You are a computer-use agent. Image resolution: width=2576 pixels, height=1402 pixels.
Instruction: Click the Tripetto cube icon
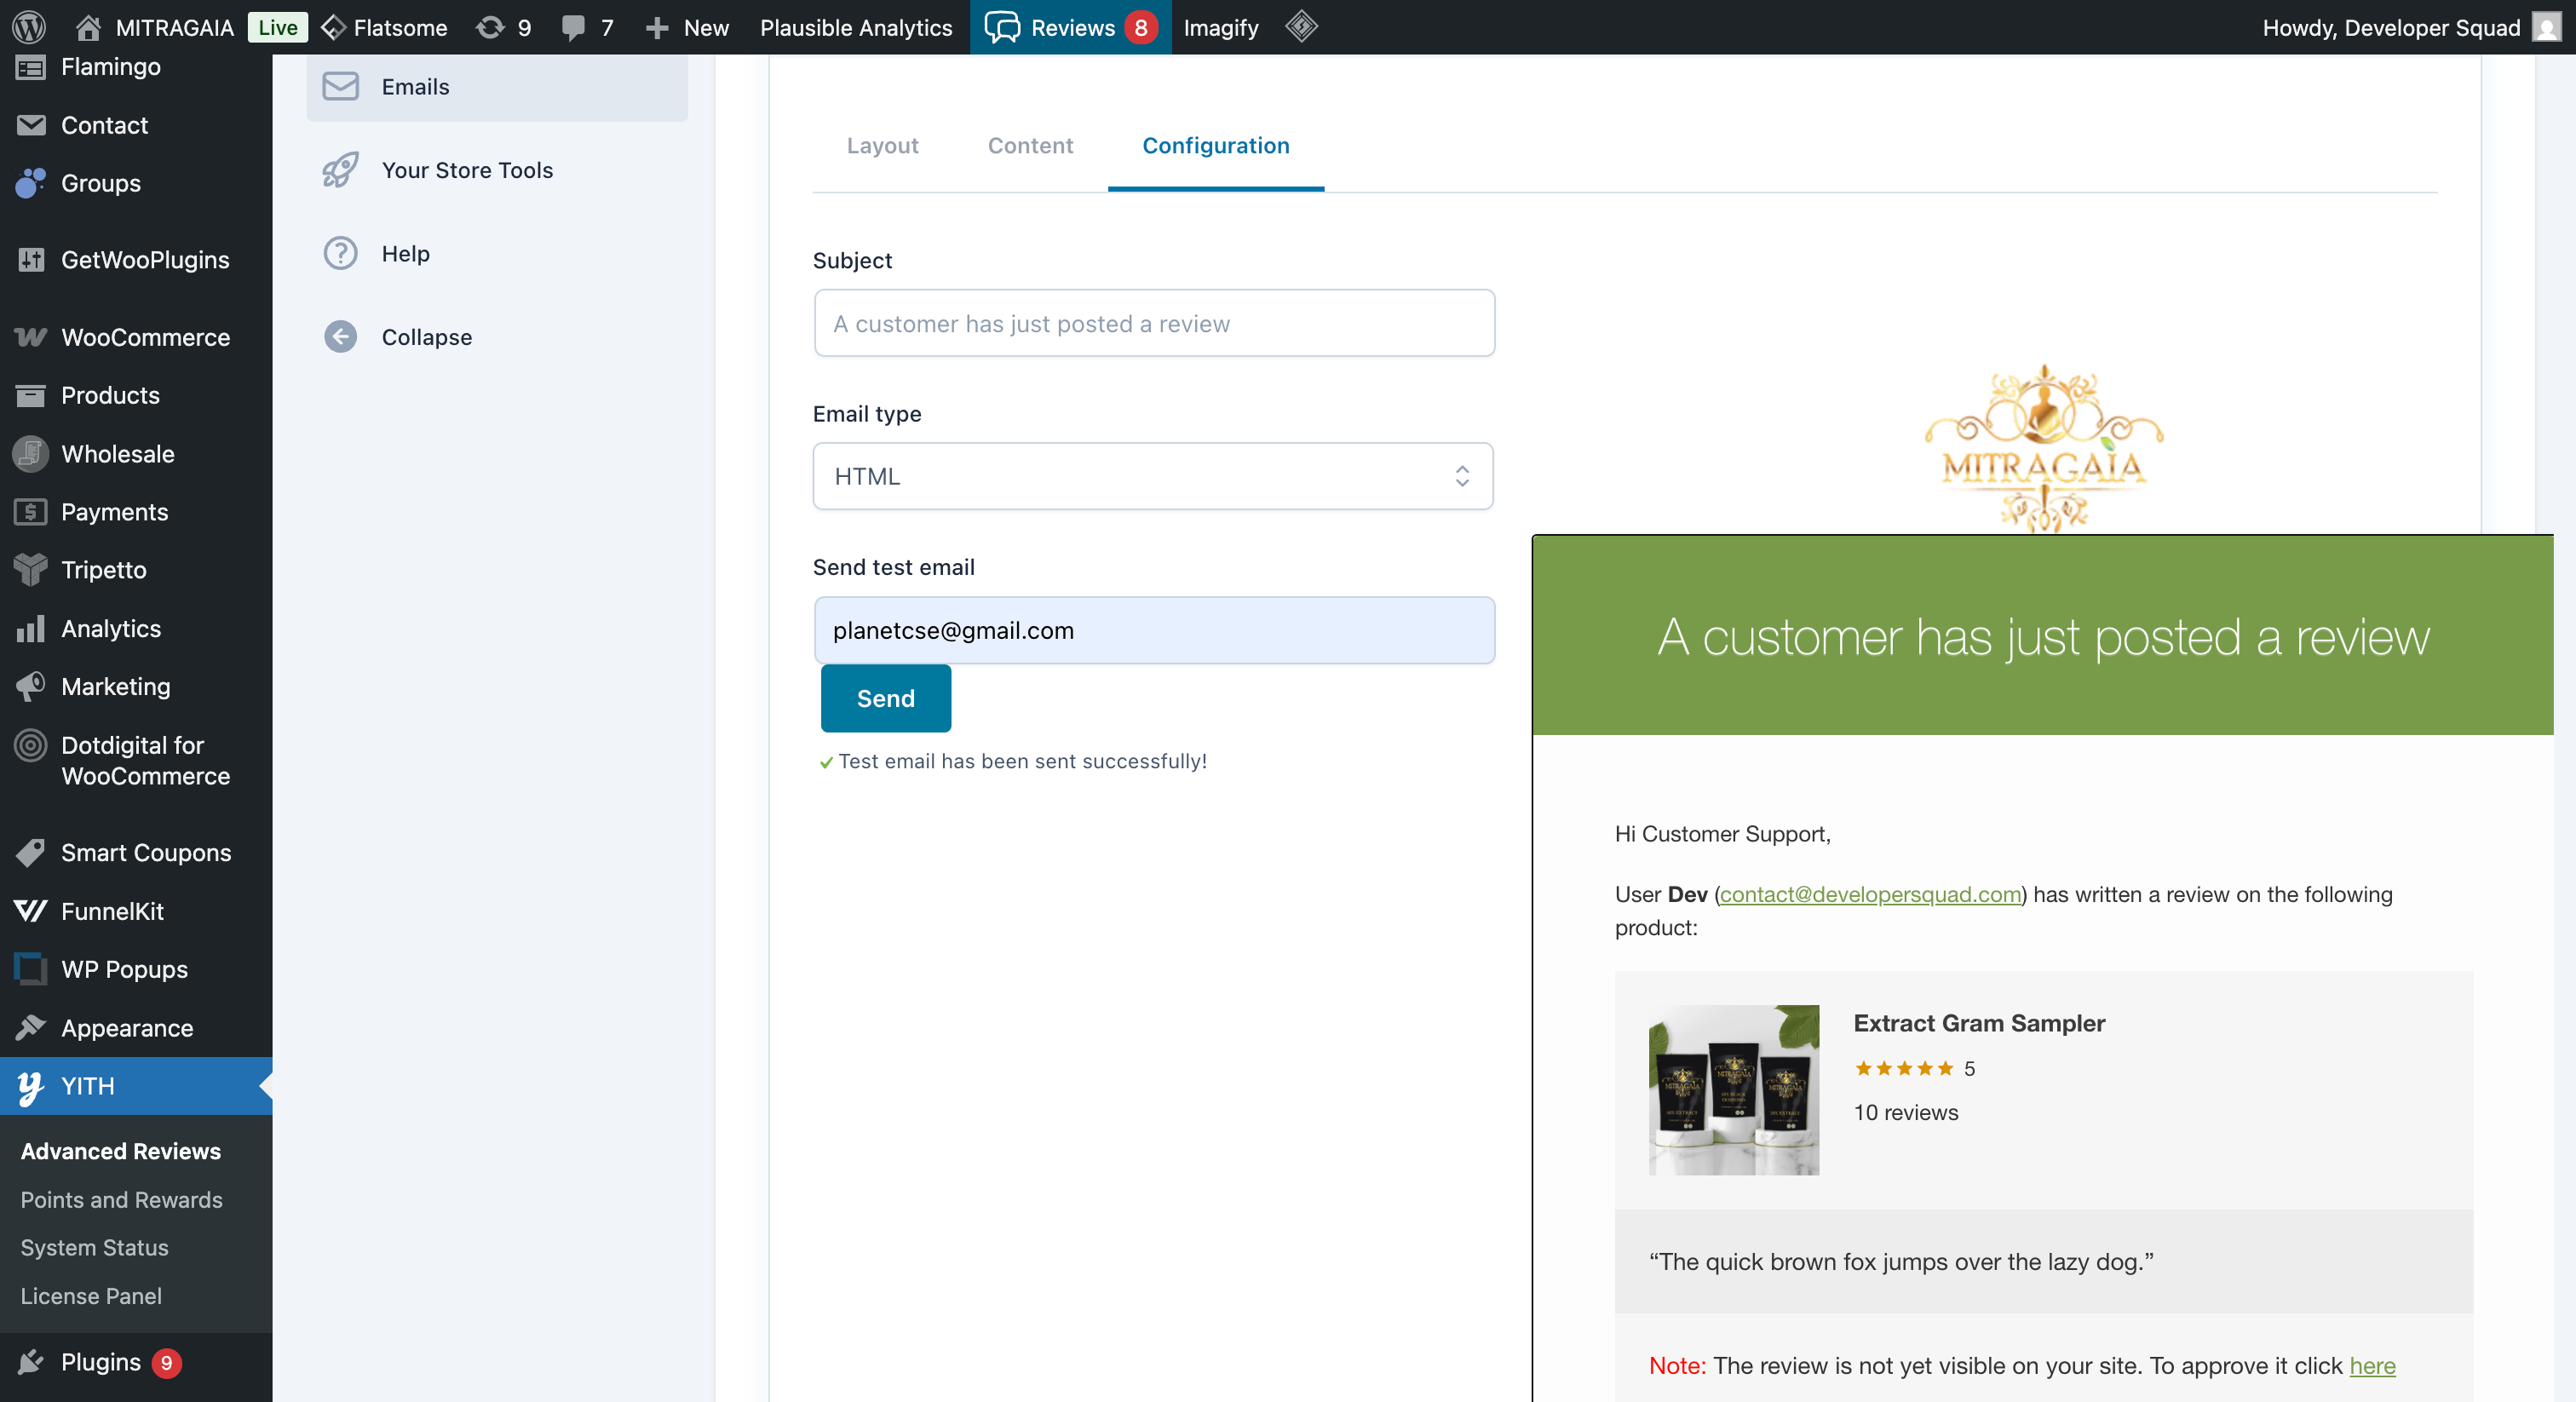pyautogui.click(x=31, y=570)
